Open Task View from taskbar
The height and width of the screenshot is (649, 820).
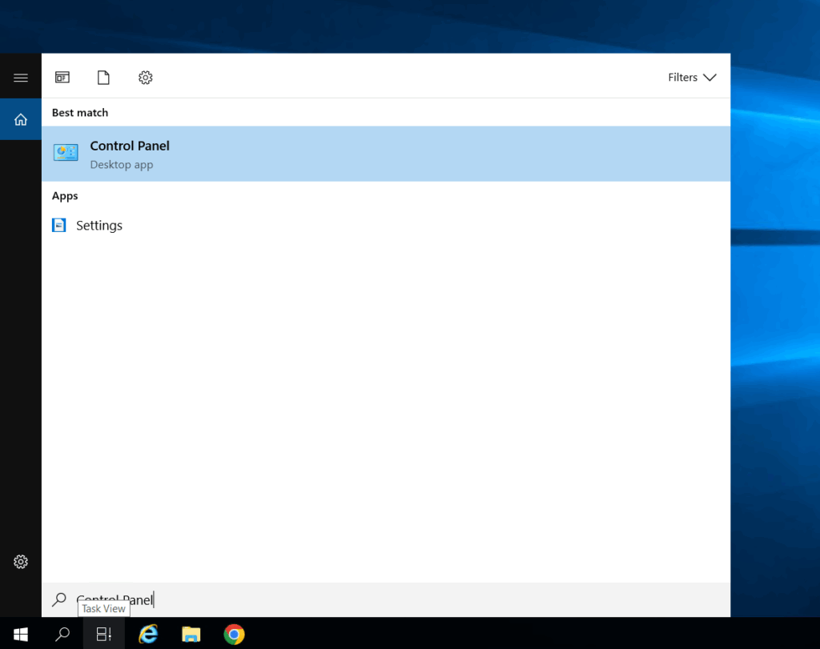(104, 635)
